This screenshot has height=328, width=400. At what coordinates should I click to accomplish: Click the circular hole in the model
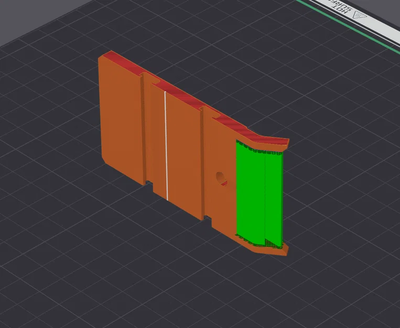pos(221,179)
